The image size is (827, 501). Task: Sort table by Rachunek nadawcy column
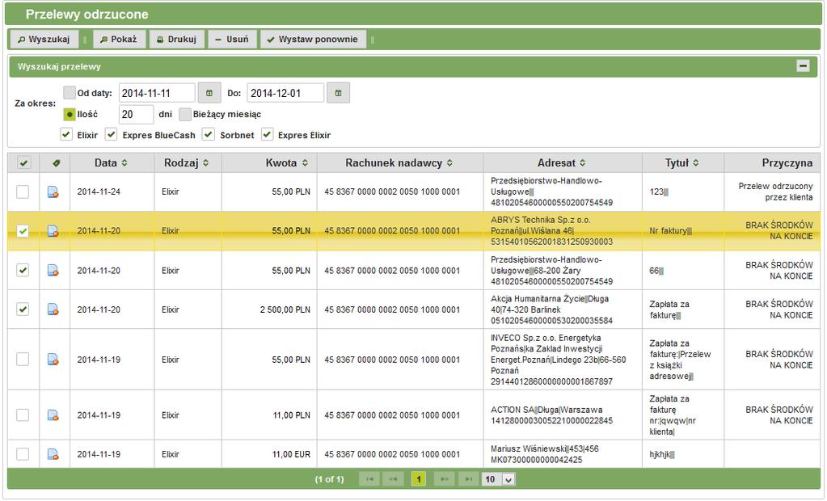[399, 163]
